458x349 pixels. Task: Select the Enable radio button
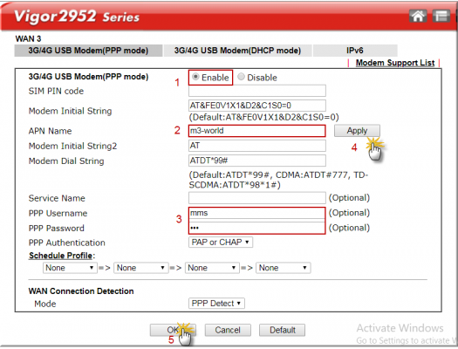coord(195,77)
